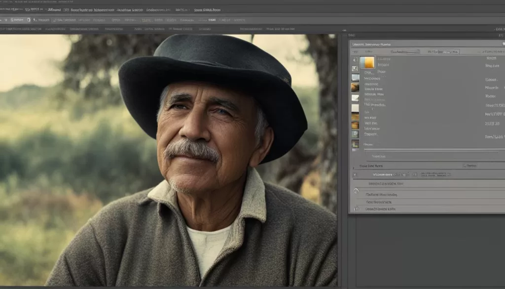
Task: Click the small button right of panel's section header
Action: pos(470,165)
